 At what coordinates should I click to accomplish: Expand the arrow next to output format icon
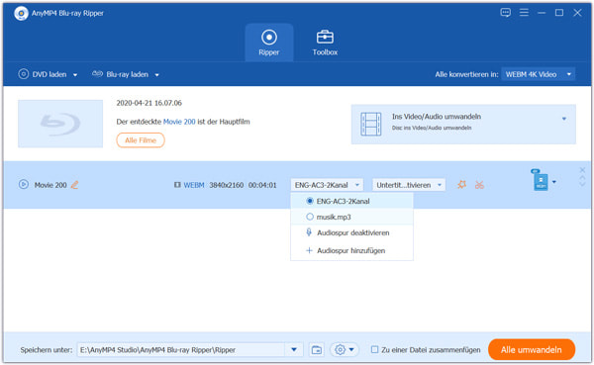pyautogui.click(x=554, y=182)
